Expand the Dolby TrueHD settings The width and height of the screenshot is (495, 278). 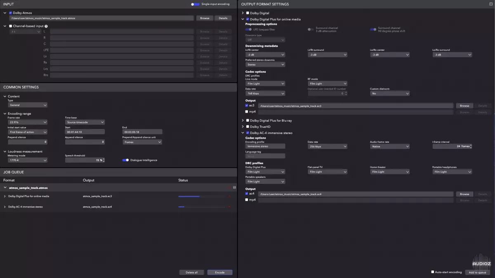click(x=243, y=127)
